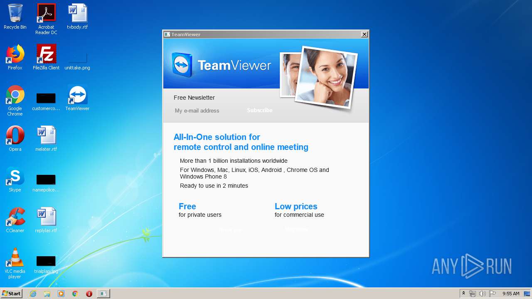Launch Firefox from the desktop

pos(15,57)
